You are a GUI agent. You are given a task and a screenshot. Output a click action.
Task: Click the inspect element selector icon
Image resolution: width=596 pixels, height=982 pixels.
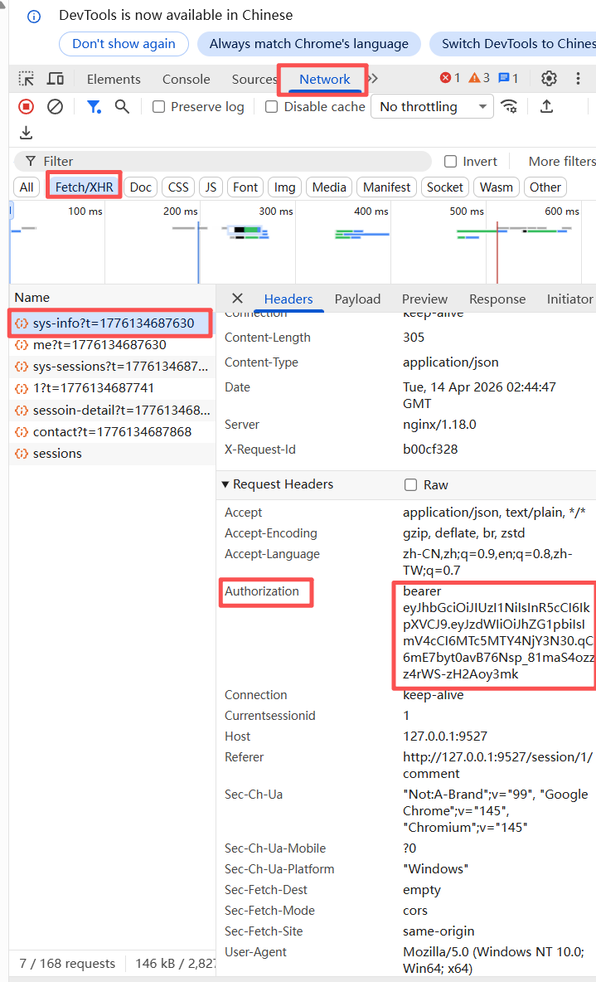click(x=27, y=79)
